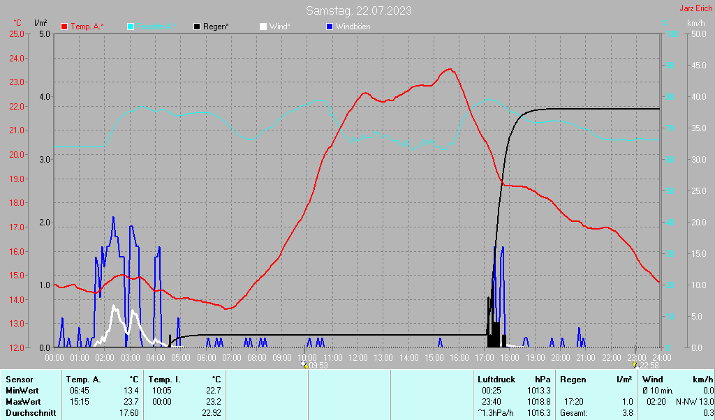Click the cyan Feuchte A. legend swatch
Image resolution: width=715 pixels, height=420 pixels.
point(131,27)
